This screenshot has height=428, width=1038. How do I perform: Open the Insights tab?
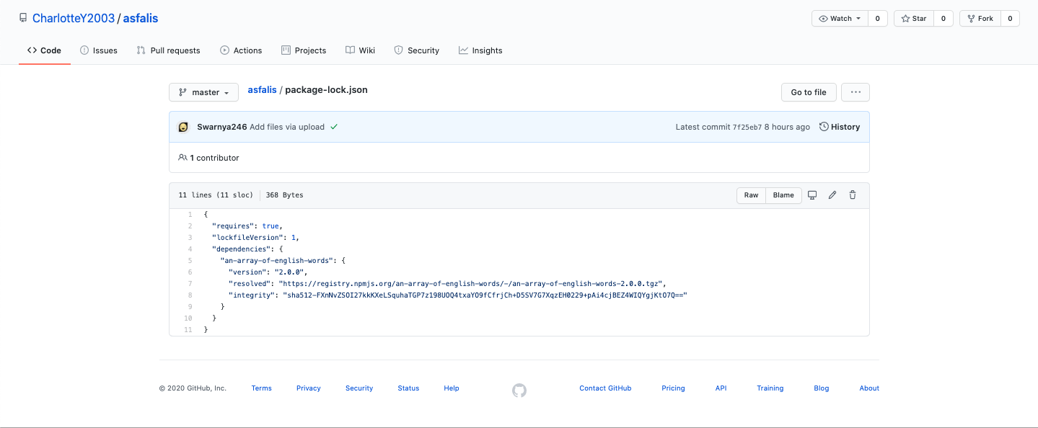480,50
